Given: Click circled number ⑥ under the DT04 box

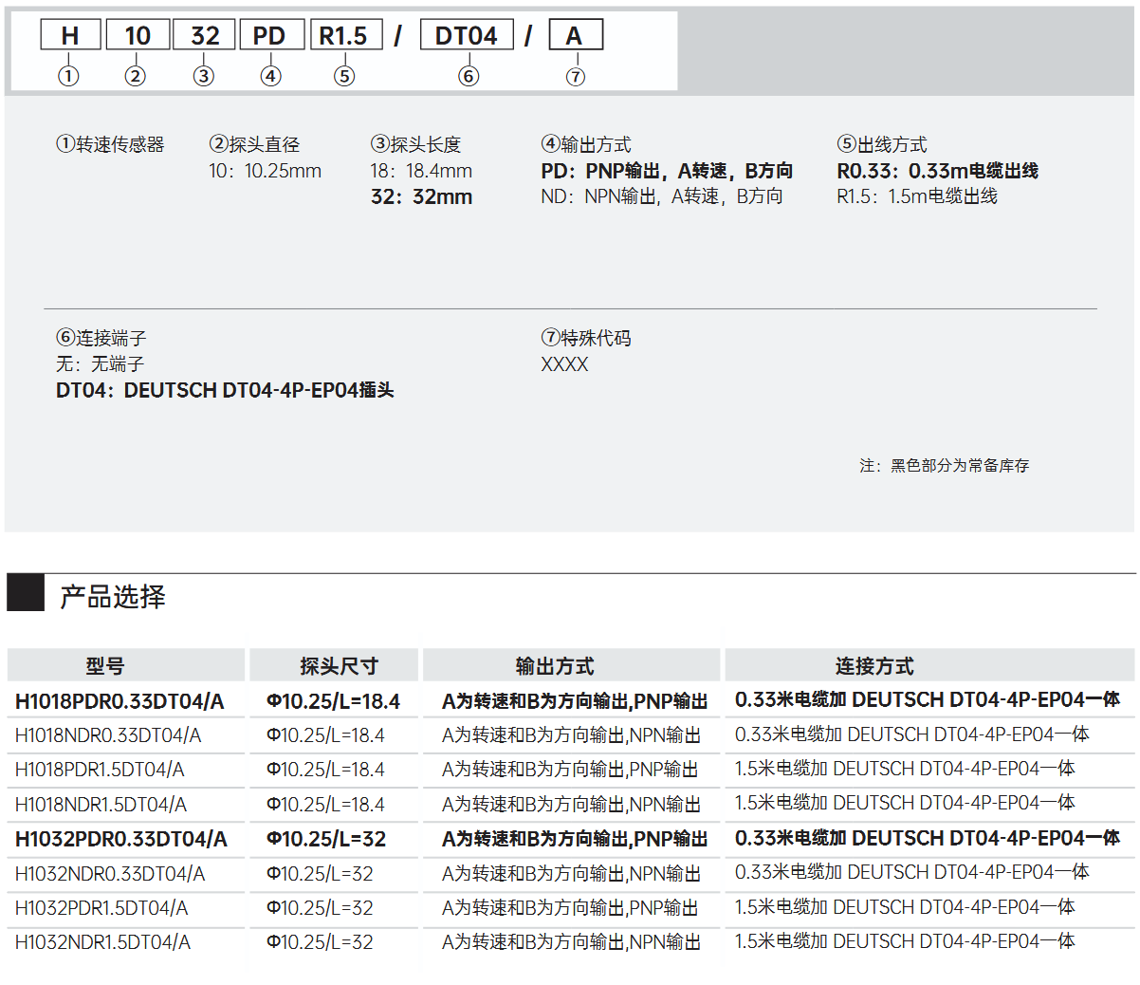Looking at the screenshot, I should (x=469, y=76).
